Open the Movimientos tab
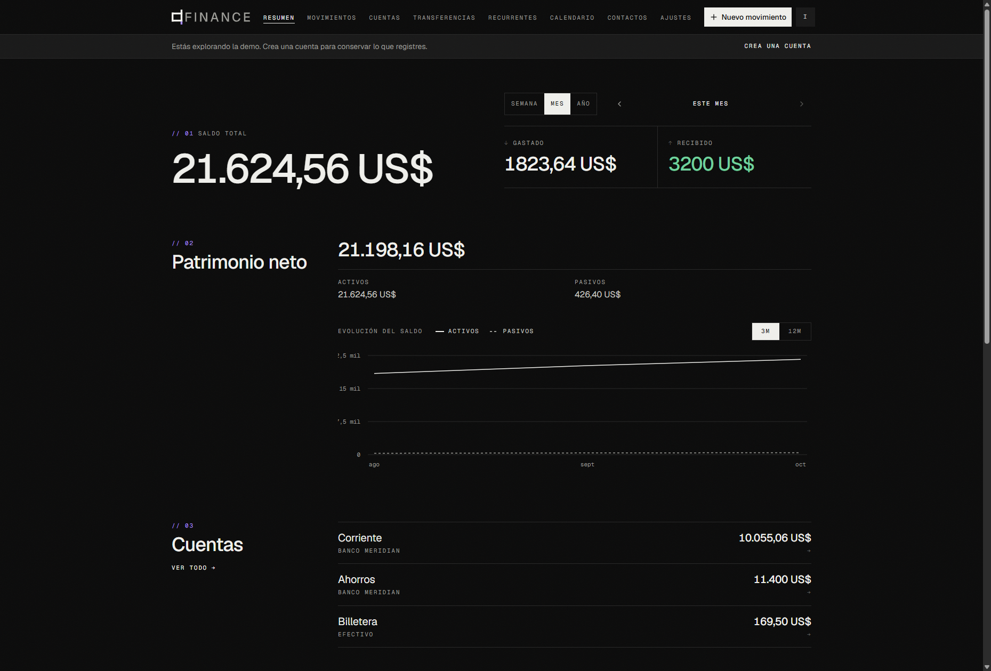The image size is (991, 671). 332,18
